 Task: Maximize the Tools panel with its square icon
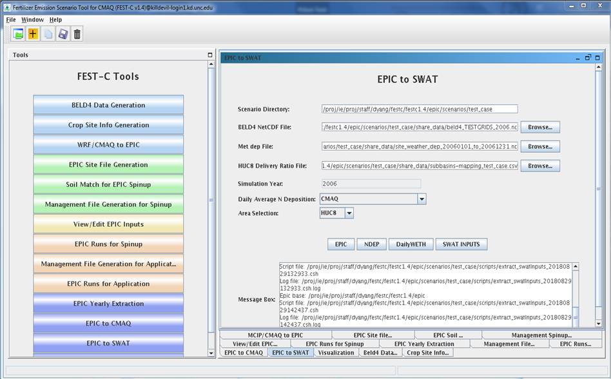pos(210,55)
